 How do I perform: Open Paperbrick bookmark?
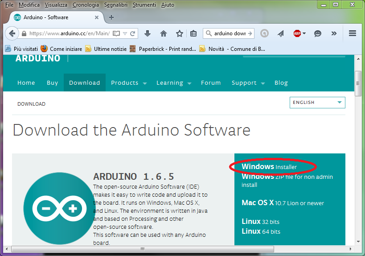click(x=163, y=49)
